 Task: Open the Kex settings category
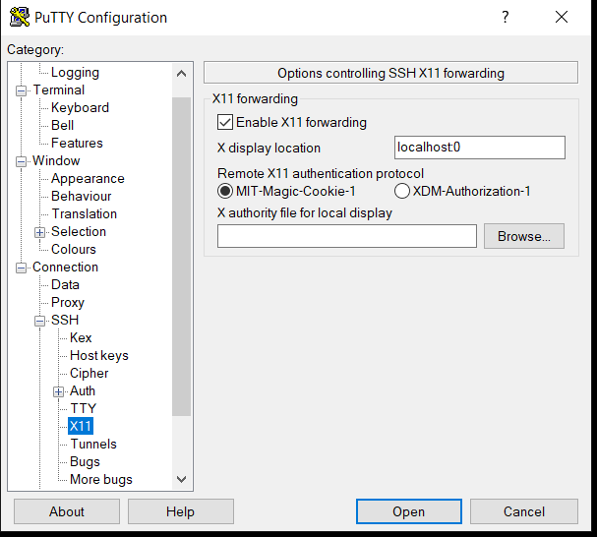click(81, 337)
